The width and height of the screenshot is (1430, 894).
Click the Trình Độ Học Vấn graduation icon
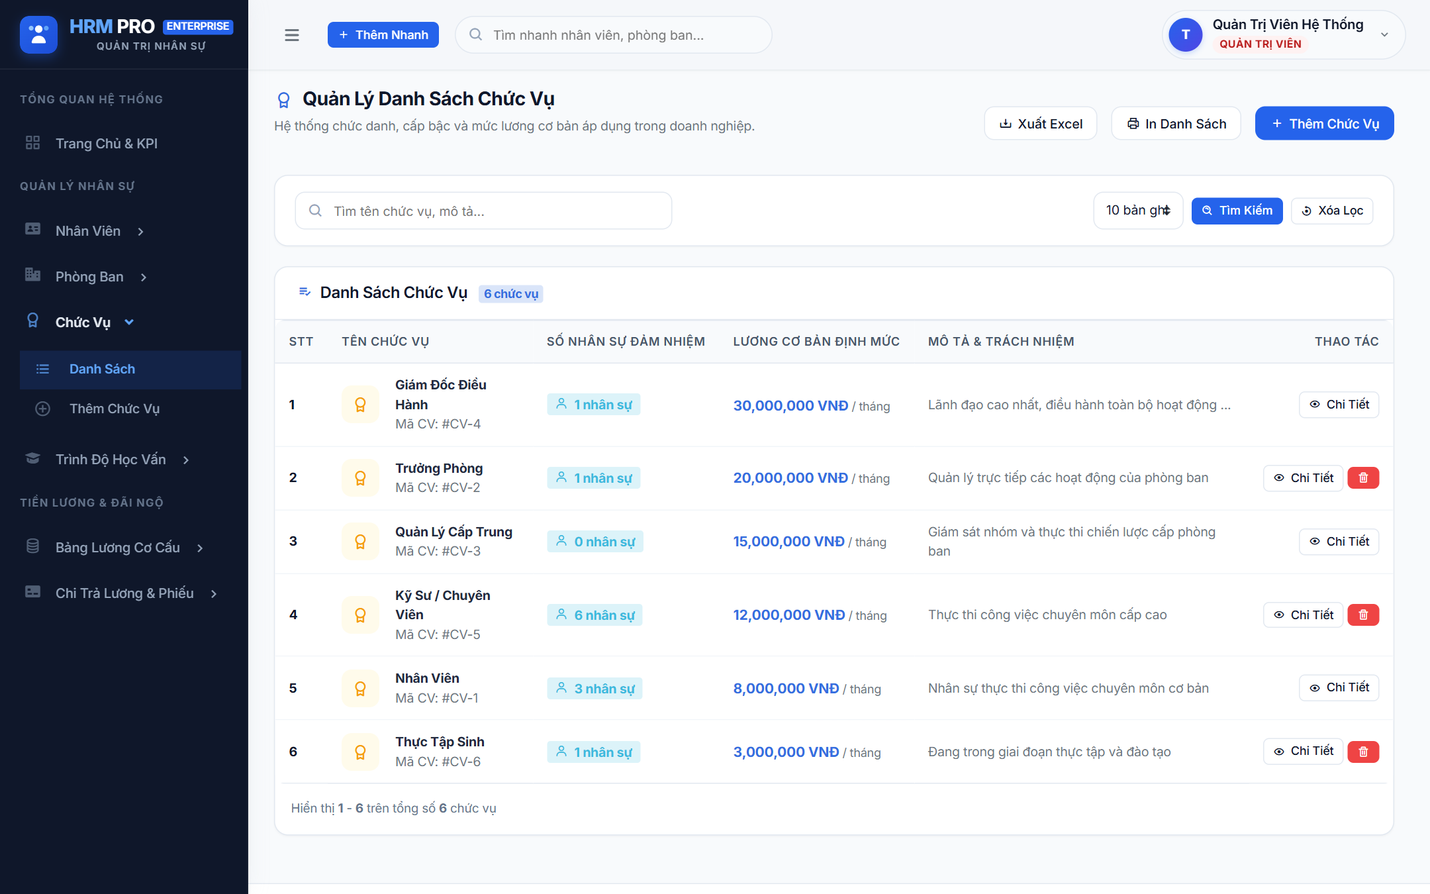click(32, 458)
